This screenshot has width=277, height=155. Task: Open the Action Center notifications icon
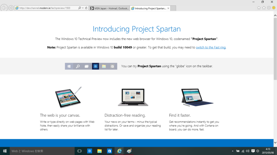253,151
